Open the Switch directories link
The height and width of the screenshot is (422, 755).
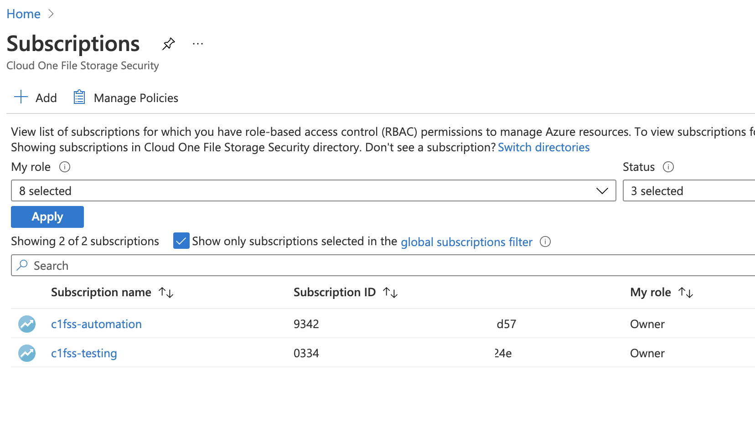point(543,147)
